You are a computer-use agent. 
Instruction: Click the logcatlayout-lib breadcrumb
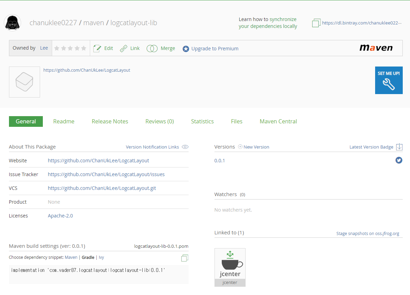(134, 23)
